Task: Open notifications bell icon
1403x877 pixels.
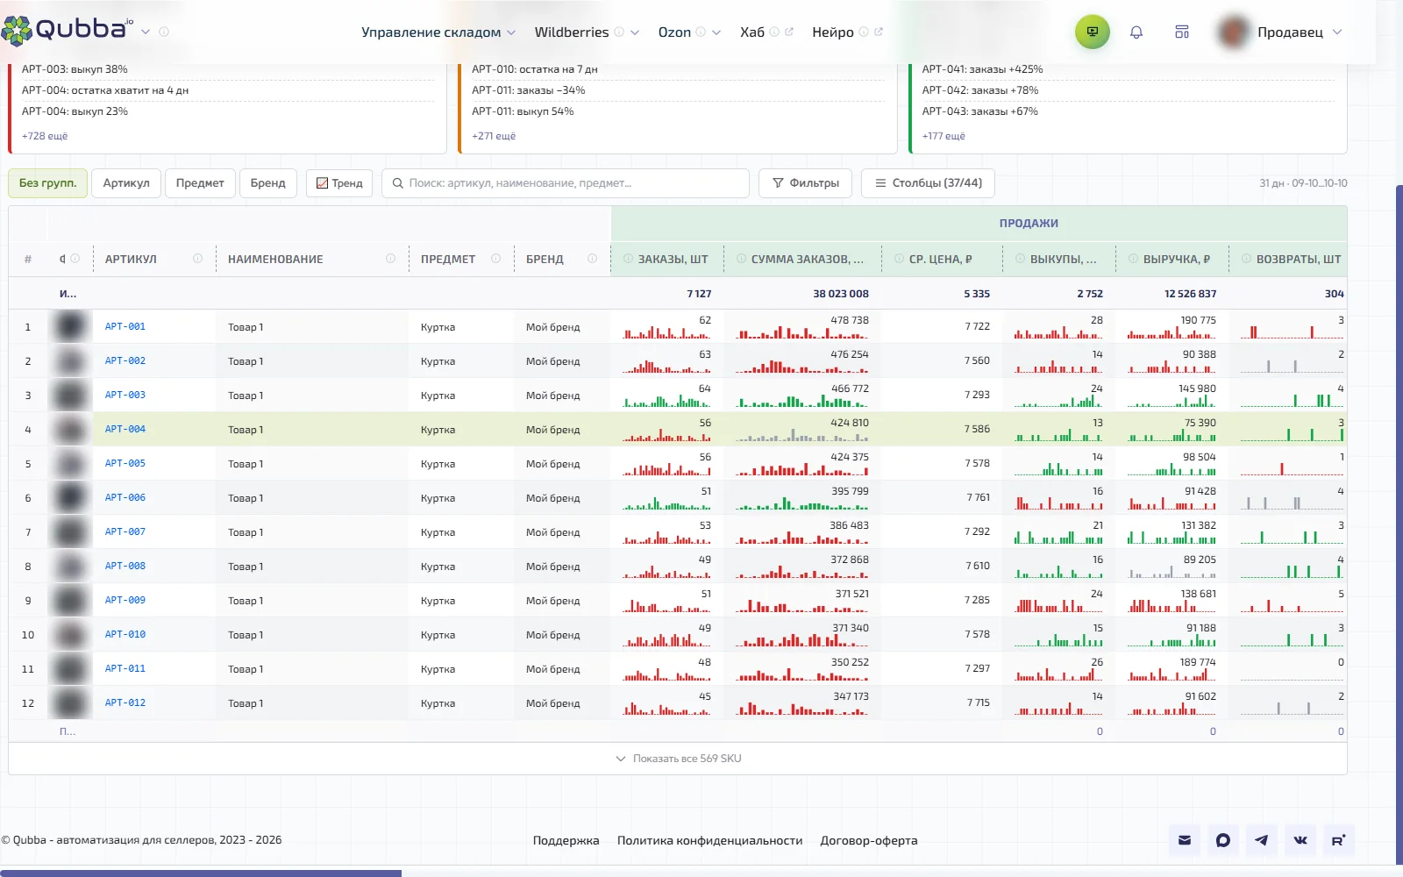Action: tap(1136, 32)
